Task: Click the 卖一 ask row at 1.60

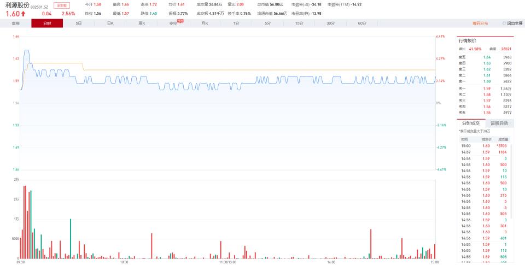Action: (485, 81)
